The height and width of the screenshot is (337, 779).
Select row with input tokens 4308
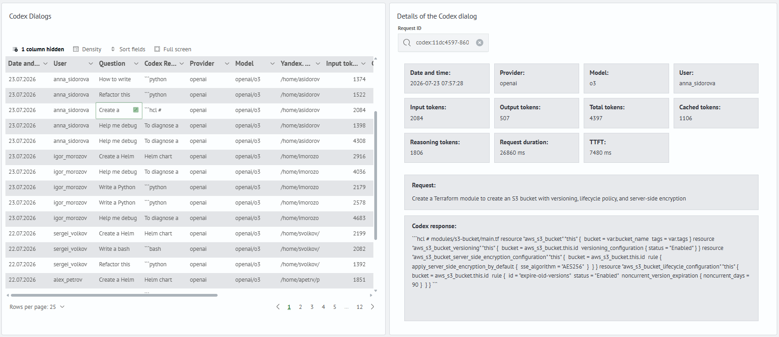(x=189, y=141)
